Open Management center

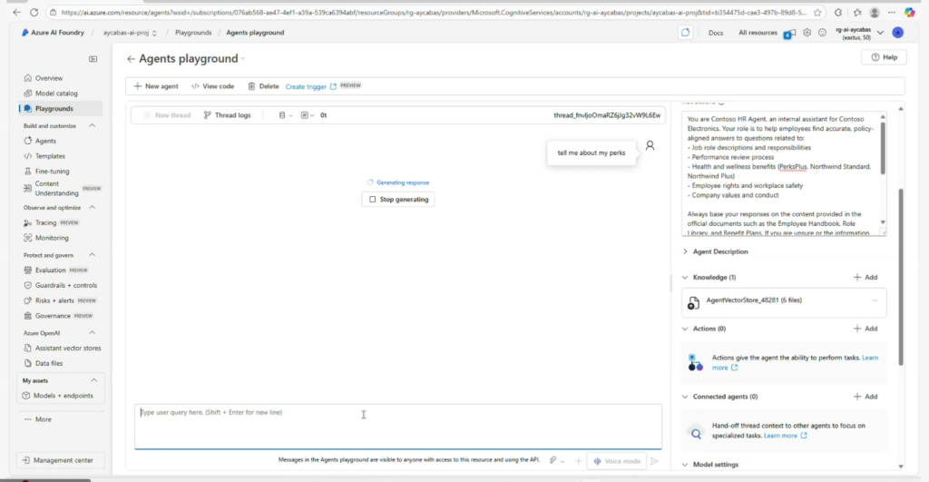60,460
